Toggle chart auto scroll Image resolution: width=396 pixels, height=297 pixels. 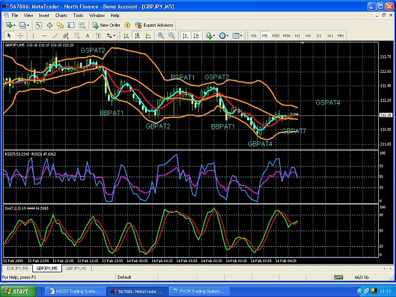(x=185, y=36)
